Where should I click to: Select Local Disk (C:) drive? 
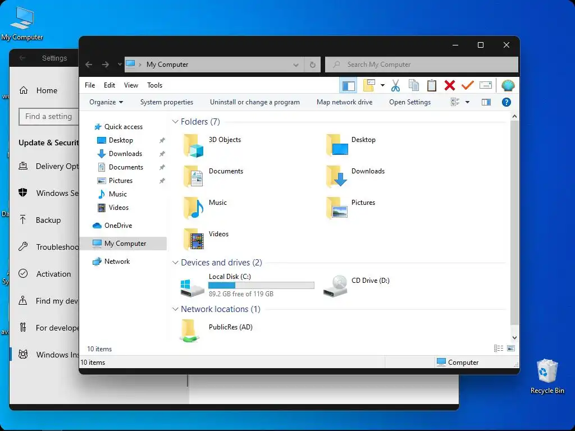pyautogui.click(x=247, y=285)
